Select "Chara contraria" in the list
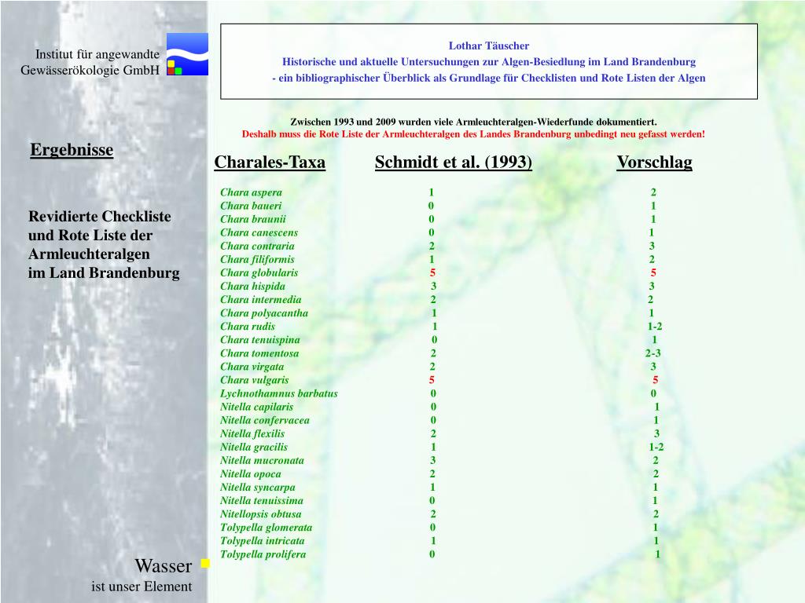 [258, 246]
